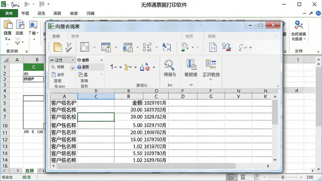Open the quick access toolbar customize arrow in the main window

coord(48,4)
